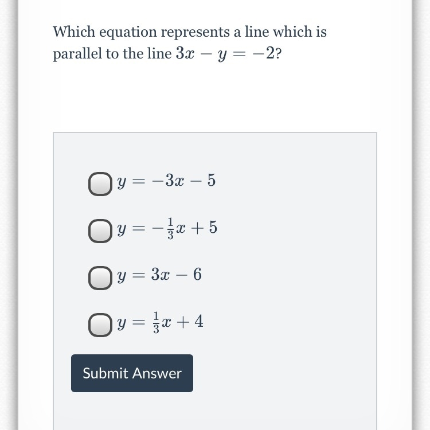The image size is (430, 430).
Task: Click the '+ 4' term in last option
Action: [190, 322]
